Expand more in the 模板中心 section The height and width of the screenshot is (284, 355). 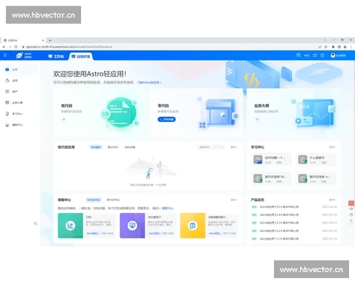(234, 200)
